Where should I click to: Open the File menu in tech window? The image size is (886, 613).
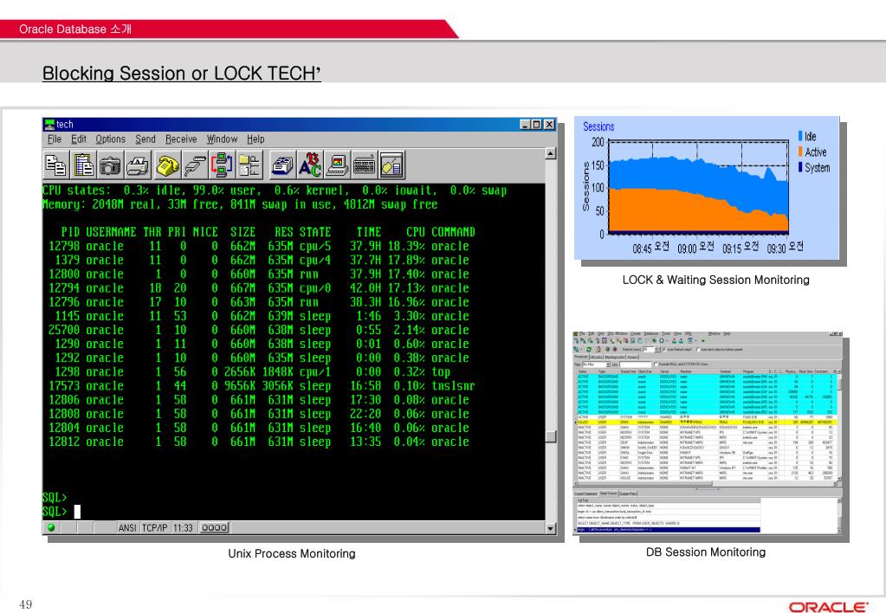[x=55, y=139]
